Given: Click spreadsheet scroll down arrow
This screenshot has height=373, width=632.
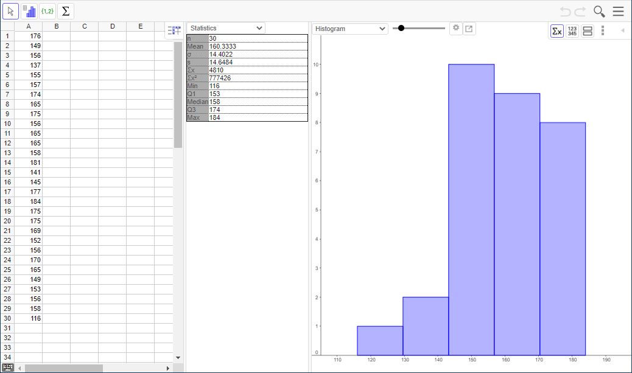Looking at the screenshot, I should (178, 358).
